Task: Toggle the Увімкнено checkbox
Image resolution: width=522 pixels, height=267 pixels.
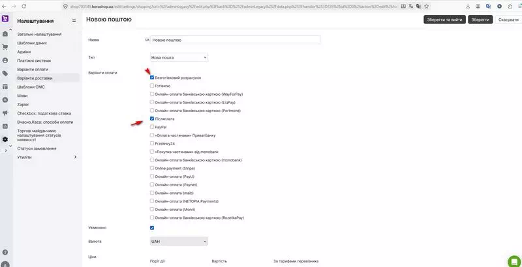Action: pos(152,228)
